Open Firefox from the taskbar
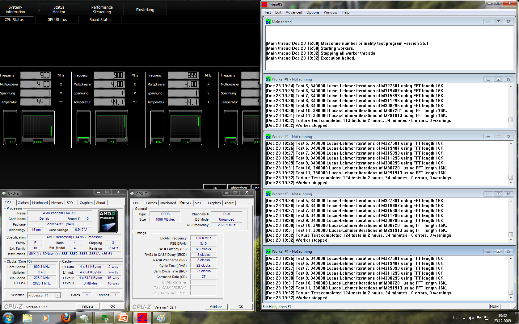 (65, 318)
